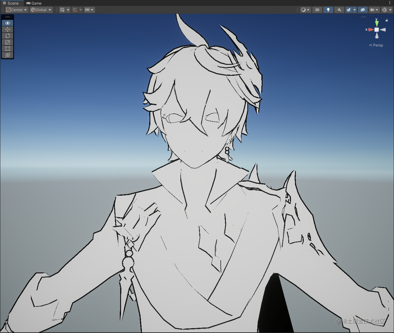Toggle scene audio mute icon
Image resolution: width=394 pixels, height=333 pixels.
coord(339,10)
